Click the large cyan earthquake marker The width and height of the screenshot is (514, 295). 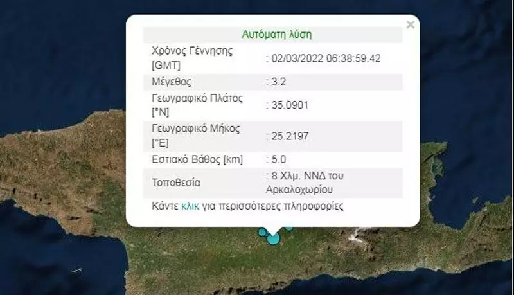click(273, 238)
